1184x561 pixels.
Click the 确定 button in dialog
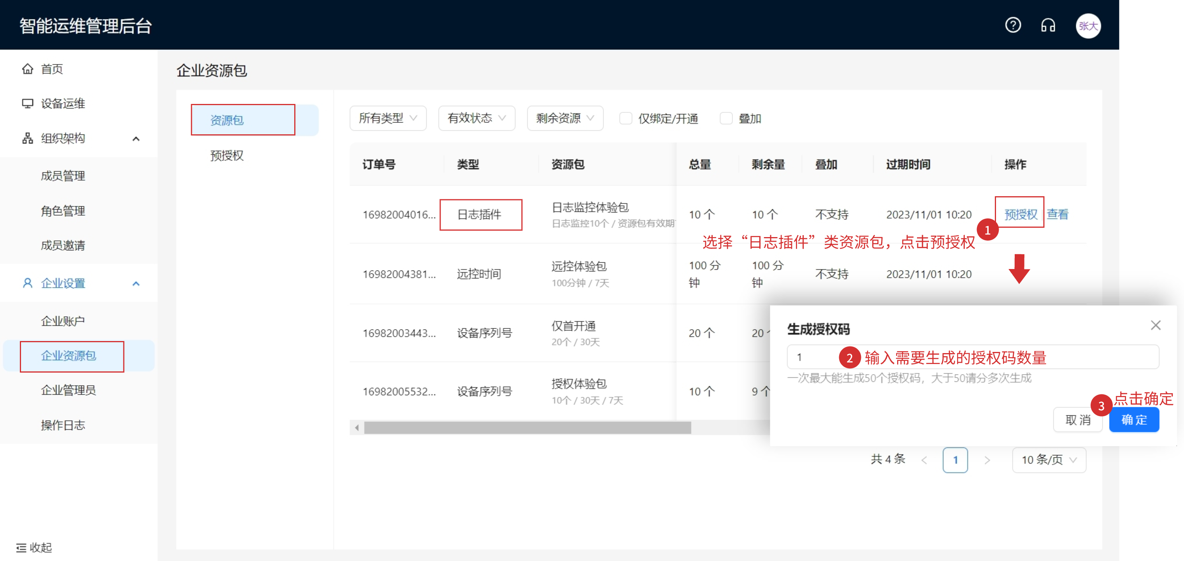coord(1134,419)
